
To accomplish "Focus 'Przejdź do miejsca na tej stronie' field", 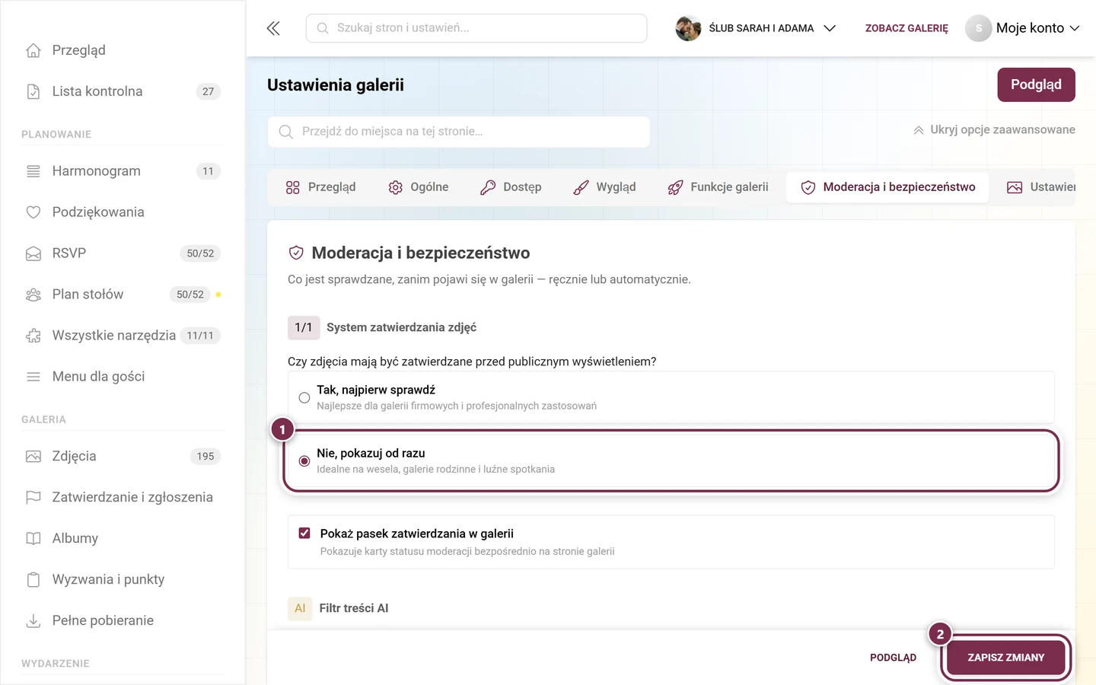I will [x=459, y=132].
